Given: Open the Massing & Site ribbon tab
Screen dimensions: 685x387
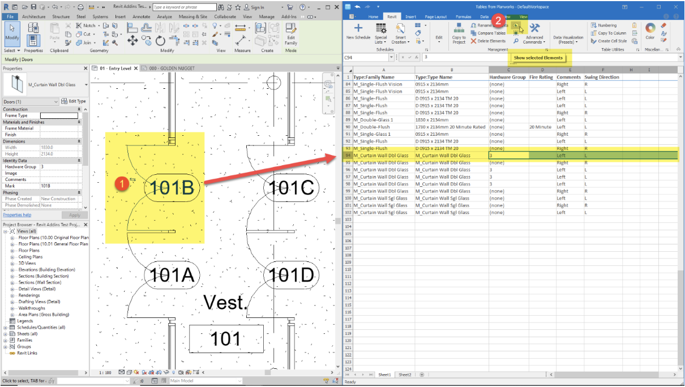Looking at the screenshot, I should point(193,17).
